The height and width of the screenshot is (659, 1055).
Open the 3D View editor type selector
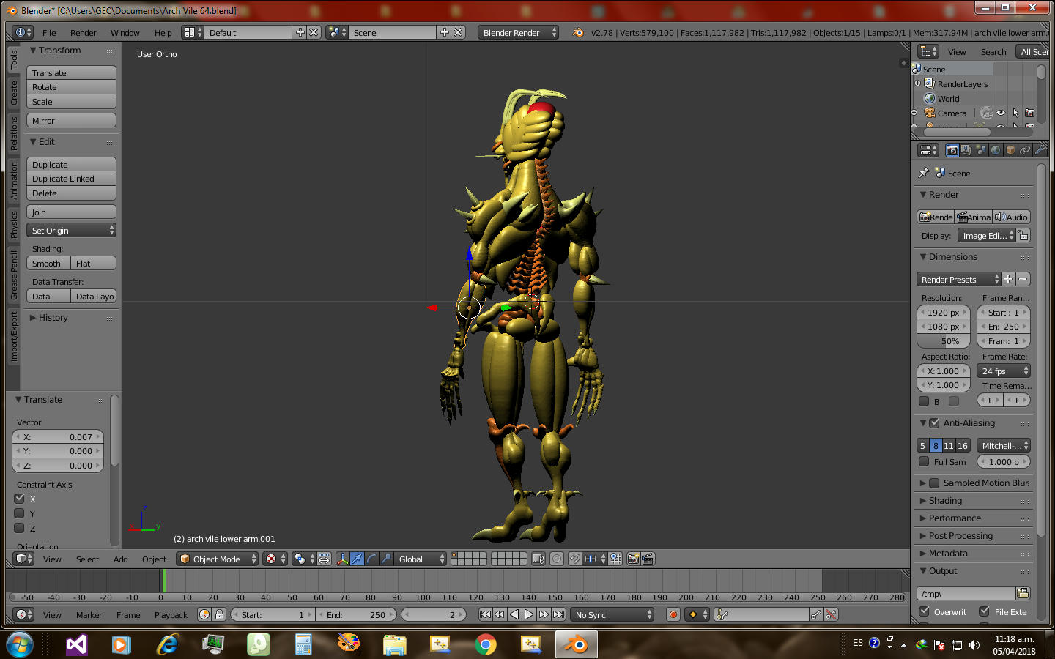24,559
